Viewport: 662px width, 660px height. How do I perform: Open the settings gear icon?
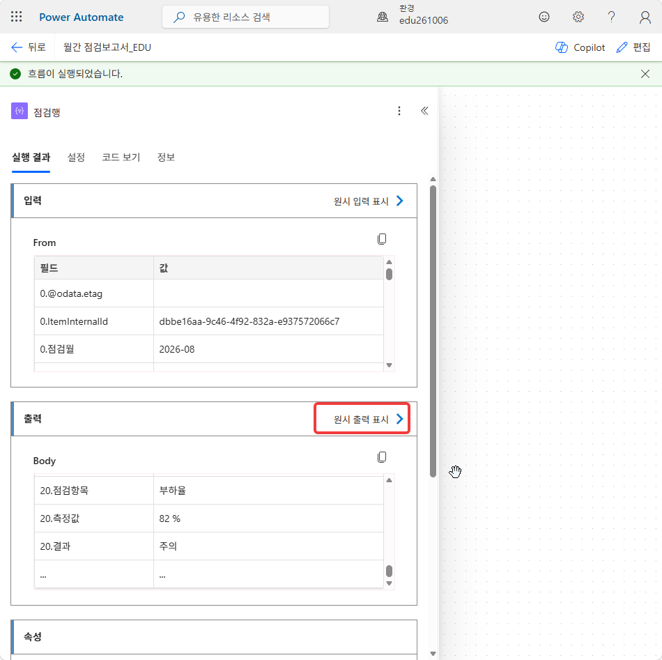click(x=578, y=17)
